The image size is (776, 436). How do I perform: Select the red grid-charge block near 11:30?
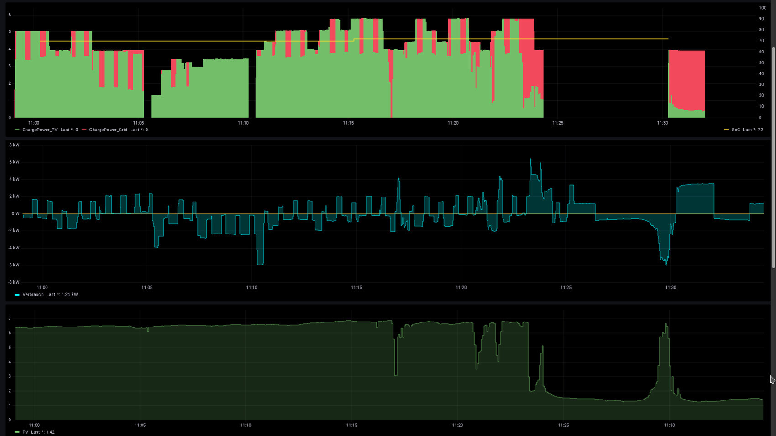pyautogui.click(x=687, y=78)
